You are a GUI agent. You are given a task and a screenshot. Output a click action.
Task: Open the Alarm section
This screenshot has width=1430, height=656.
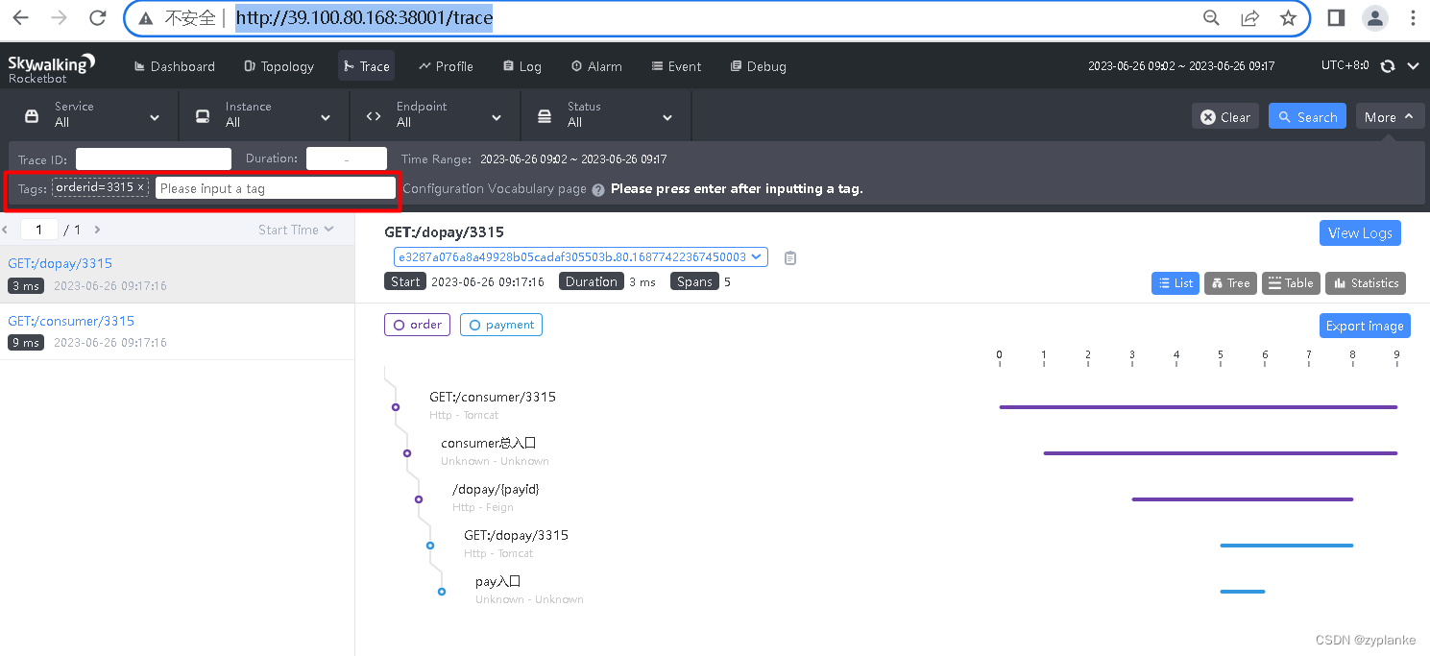[x=596, y=65]
